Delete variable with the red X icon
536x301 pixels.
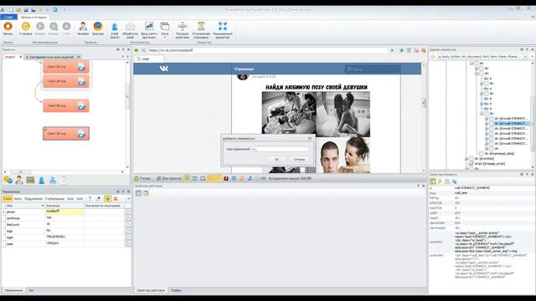click(x=116, y=199)
